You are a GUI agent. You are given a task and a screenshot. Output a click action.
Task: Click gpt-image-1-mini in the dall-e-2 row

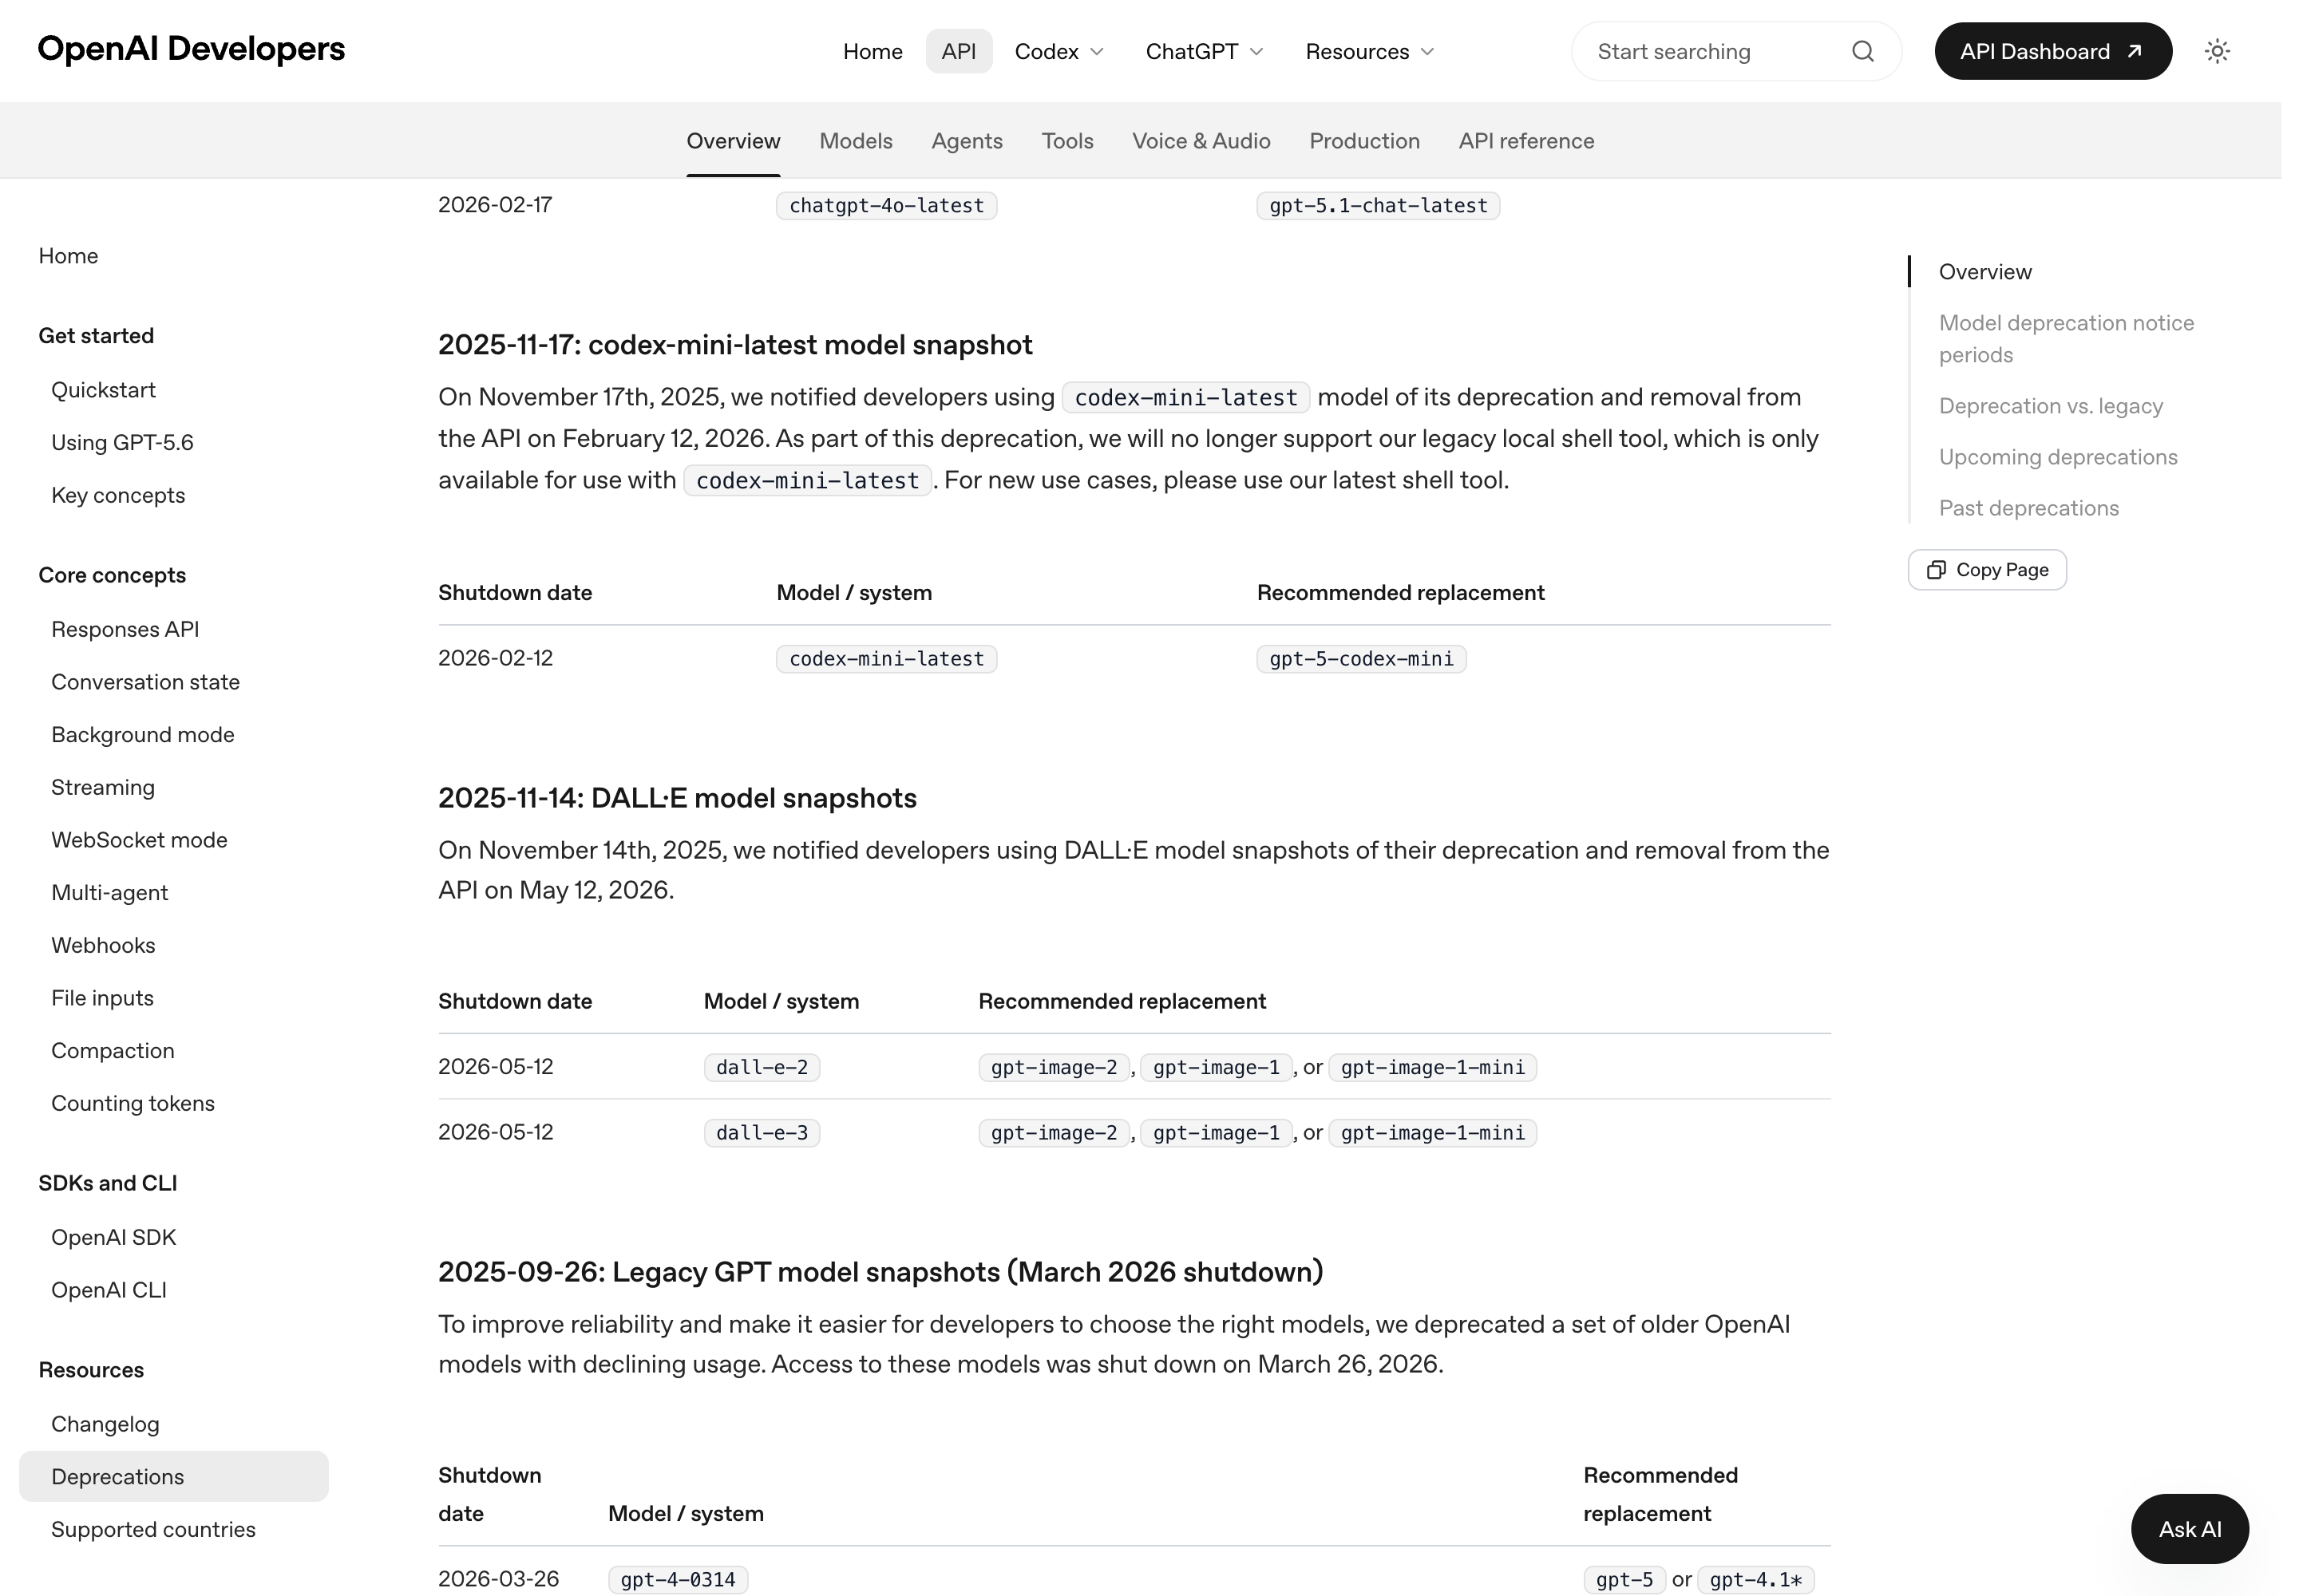[x=1433, y=1067]
